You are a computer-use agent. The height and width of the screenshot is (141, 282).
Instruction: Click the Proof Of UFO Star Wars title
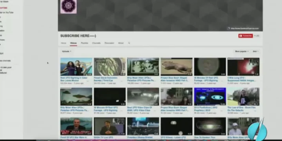[x=74, y=137]
